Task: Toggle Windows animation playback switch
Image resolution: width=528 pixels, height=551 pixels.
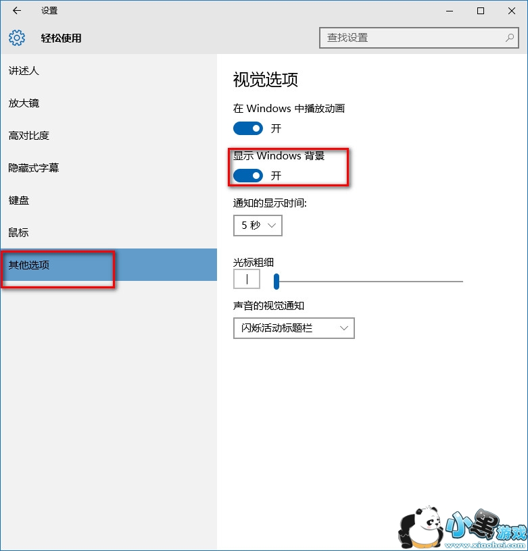Action: coord(248,128)
